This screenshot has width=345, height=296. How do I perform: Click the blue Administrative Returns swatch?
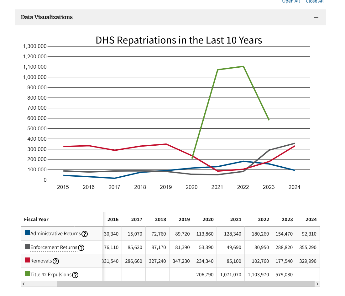pyautogui.click(x=27, y=232)
